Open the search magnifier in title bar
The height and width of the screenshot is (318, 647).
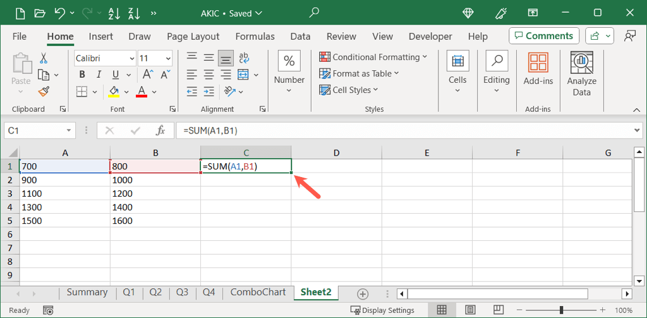(x=314, y=13)
